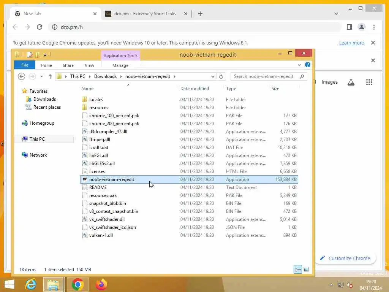Select Favorites in navigation pane
The image size is (389, 292).
[38, 91]
